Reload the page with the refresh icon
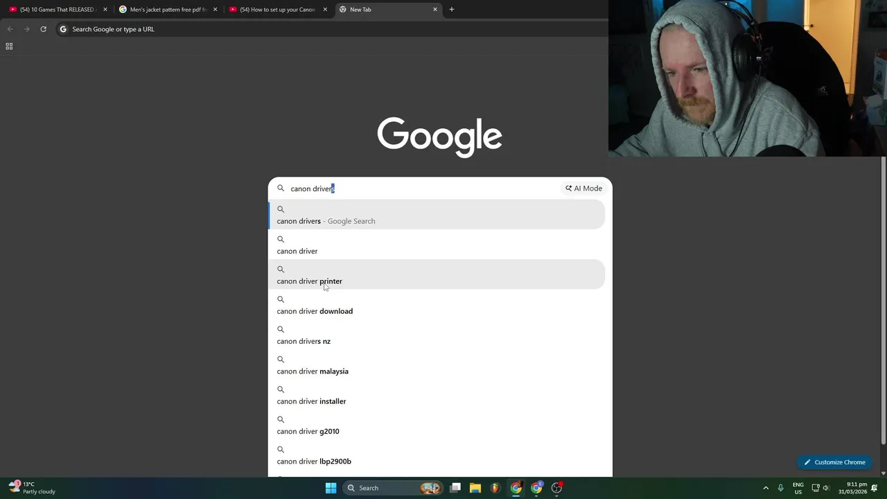Viewport: 887px width, 499px height. tap(43, 29)
